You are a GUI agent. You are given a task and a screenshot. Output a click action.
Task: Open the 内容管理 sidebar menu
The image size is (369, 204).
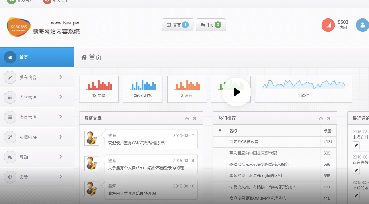click(37, 97)
